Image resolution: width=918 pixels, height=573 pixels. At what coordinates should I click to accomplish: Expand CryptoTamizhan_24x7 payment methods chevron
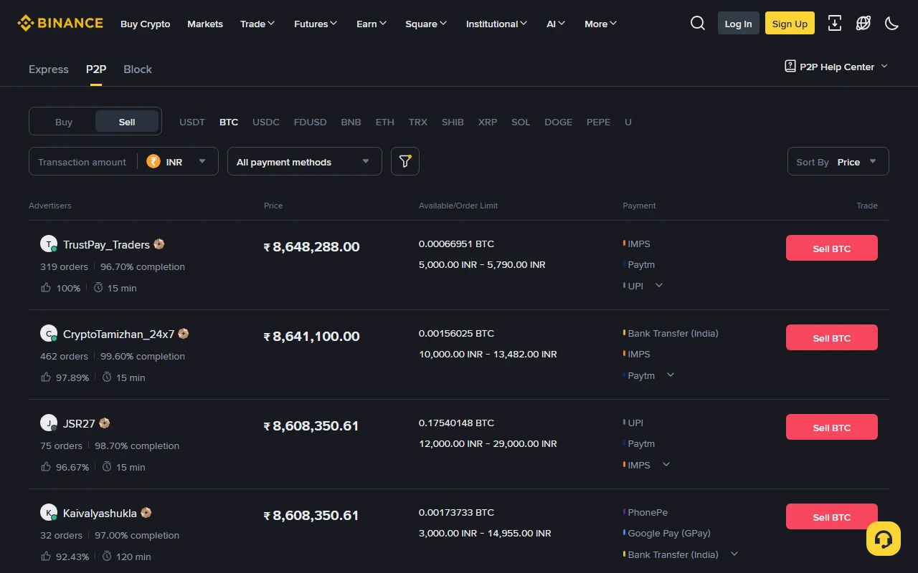point(671,375)
